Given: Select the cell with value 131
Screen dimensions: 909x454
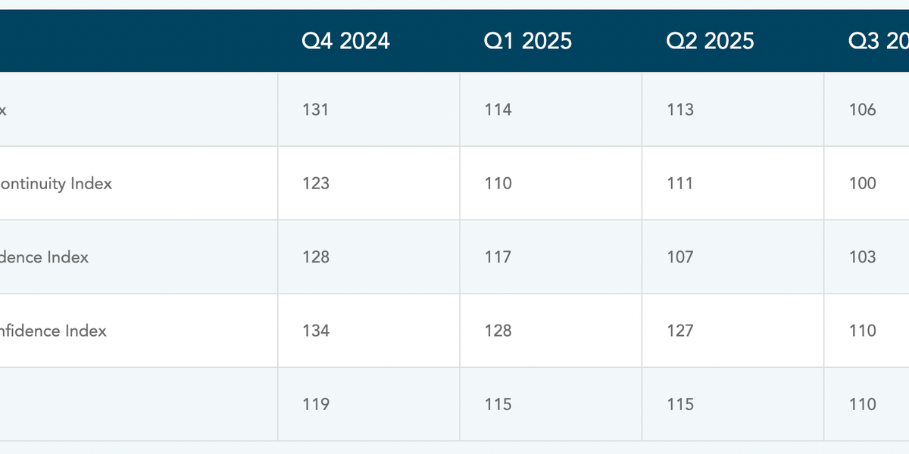Looking at the screenshot, I should (316, 110).
